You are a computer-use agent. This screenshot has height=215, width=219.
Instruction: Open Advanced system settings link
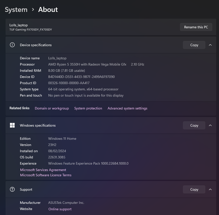[x=127, y=108]
